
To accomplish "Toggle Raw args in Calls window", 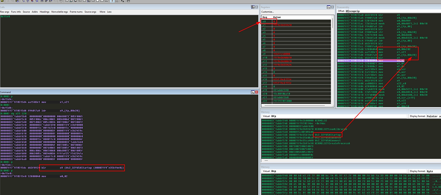I will (4, 12).
